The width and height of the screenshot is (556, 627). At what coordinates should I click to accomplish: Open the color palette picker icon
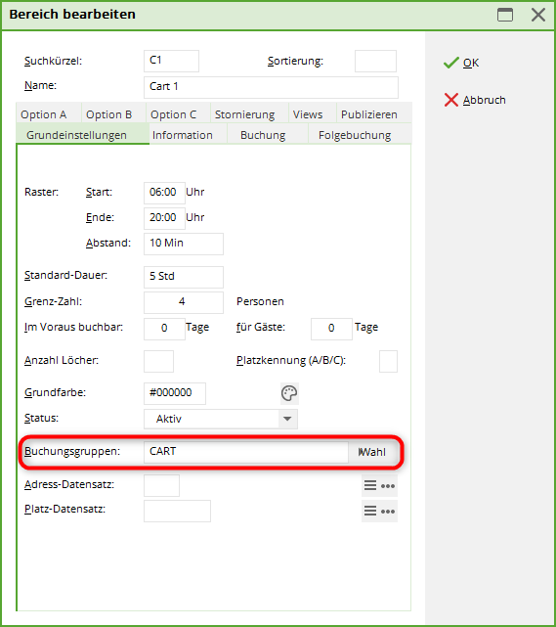click(289, 393)
